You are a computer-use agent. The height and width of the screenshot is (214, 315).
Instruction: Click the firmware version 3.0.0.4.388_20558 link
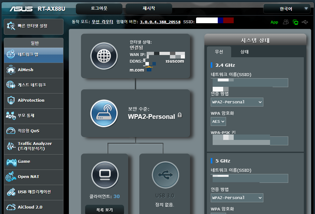160,22
